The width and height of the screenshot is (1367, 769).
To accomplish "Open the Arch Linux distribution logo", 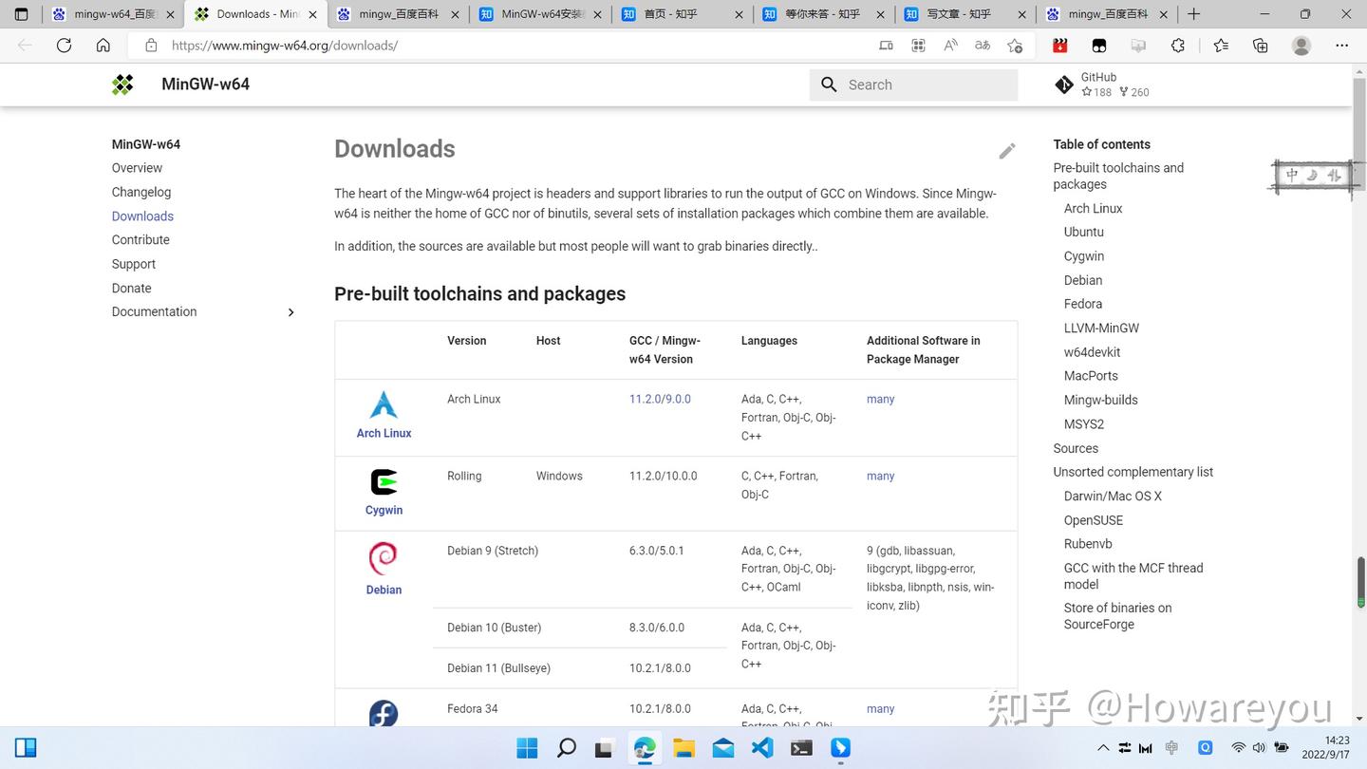I will click(x=383, y=403).
